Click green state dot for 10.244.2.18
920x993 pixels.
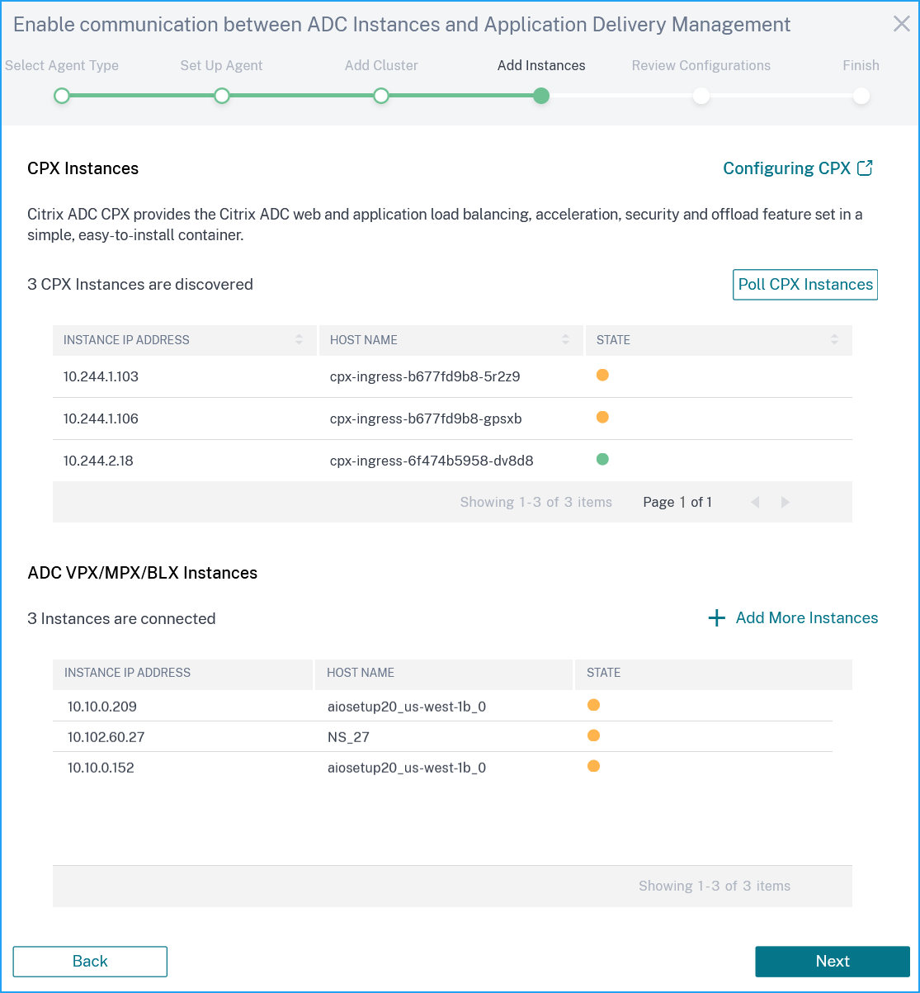[602, 460]
